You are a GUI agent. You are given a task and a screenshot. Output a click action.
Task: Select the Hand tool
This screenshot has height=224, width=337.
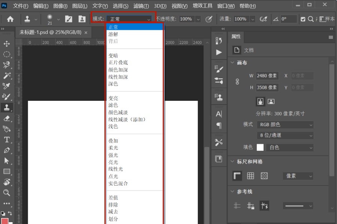7,182
